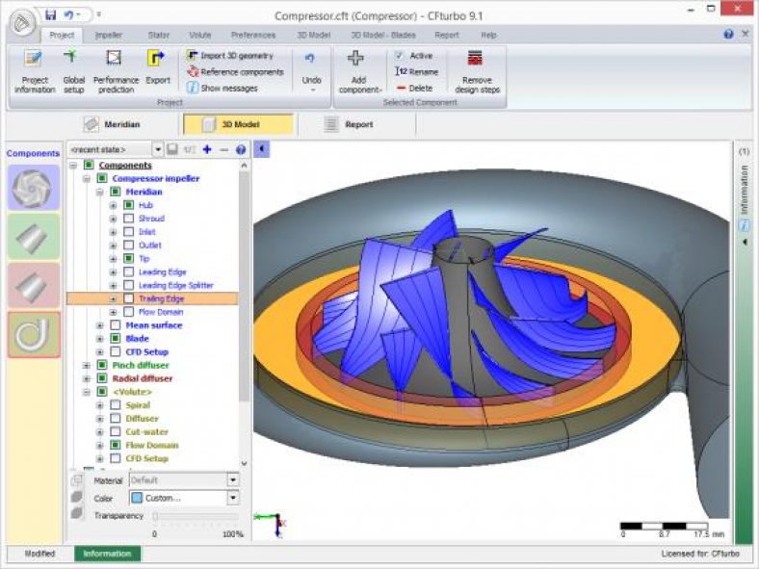The image size is (759, 569).
Task: Uncheck the Hub visibility checkbox
Action: click(128, 205)
